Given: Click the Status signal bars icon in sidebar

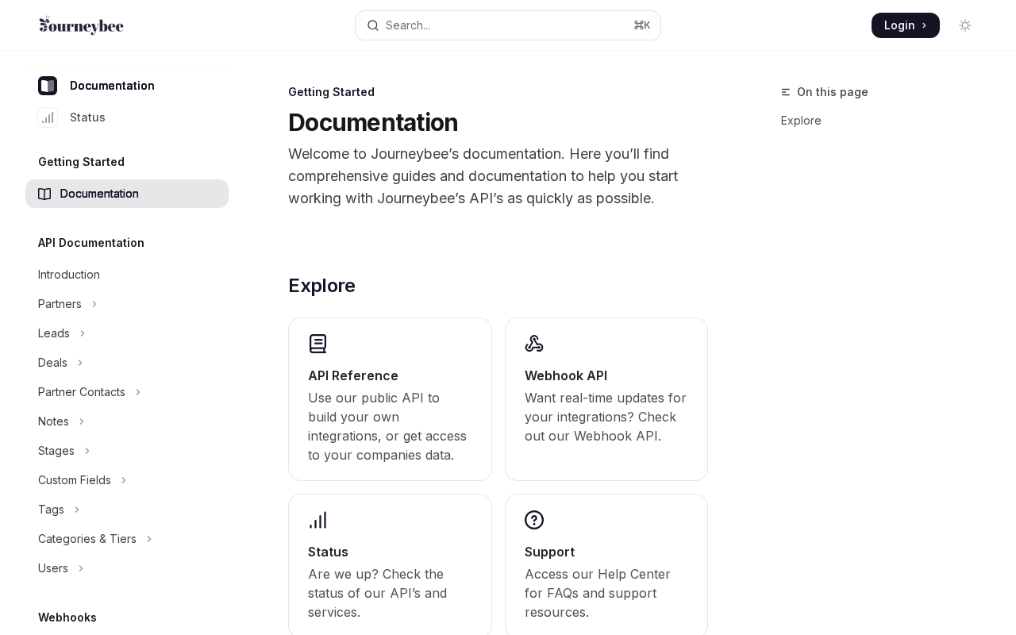Looking at the screenshot, I should click(48, 117).
